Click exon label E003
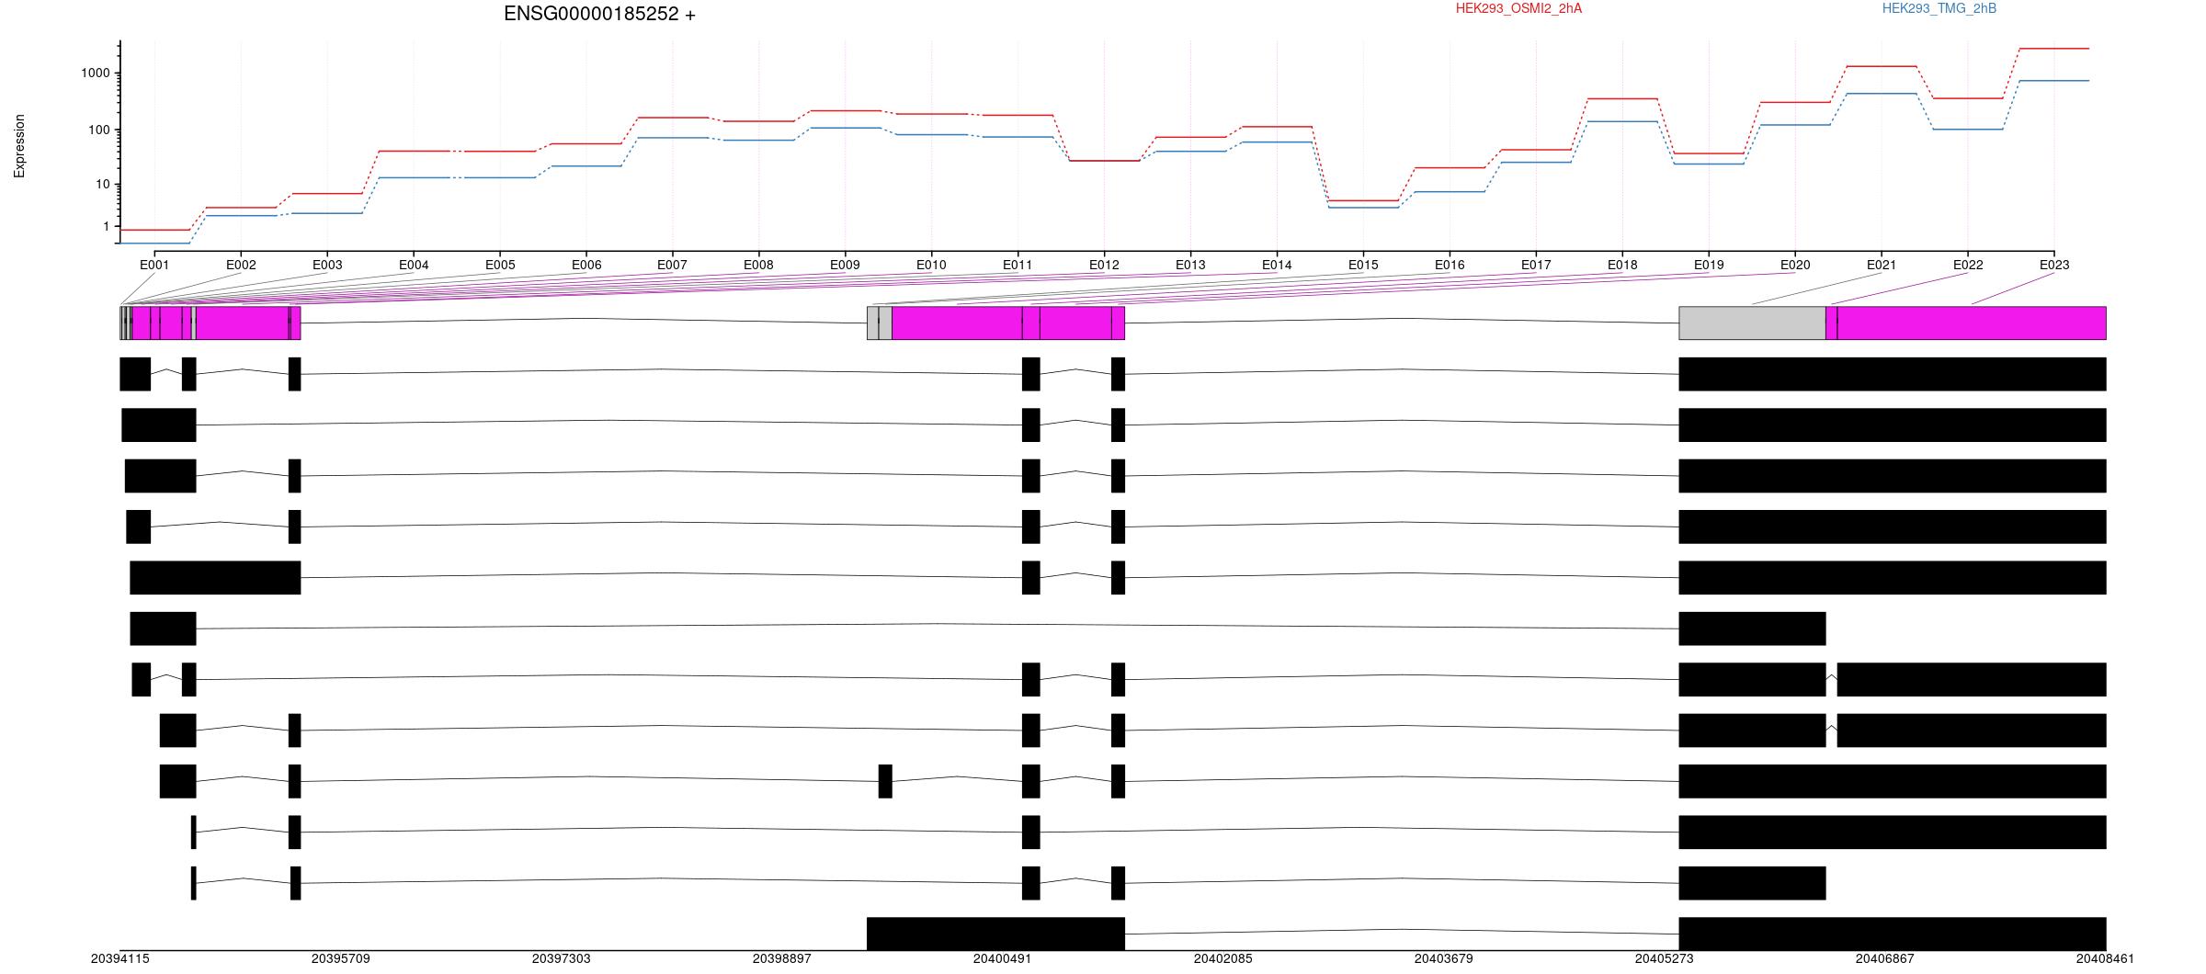2206x974 pixels. 327,265
